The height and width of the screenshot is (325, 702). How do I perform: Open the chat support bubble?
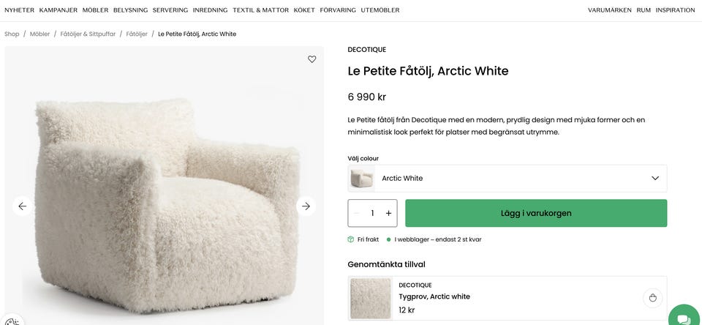[684, 318]
